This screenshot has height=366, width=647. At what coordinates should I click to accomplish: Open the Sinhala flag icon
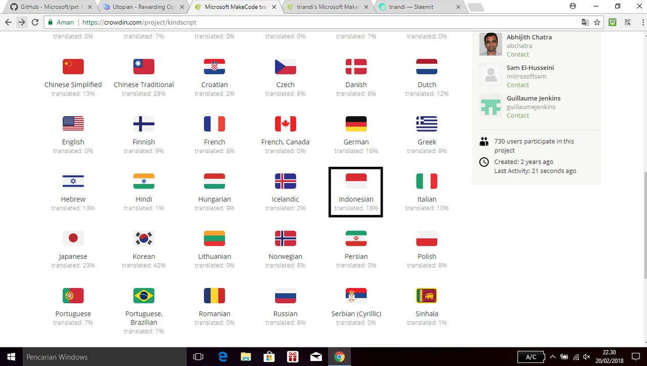427,296
